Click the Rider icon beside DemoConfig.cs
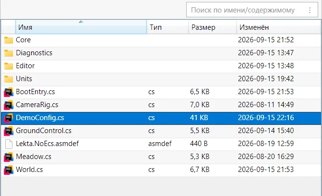322x196 pixels. tap(9, 118)
